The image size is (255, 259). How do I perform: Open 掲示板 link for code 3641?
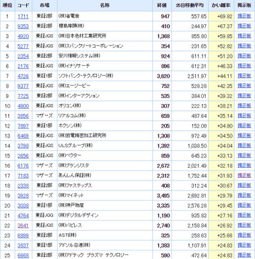[x=244, y=225]
